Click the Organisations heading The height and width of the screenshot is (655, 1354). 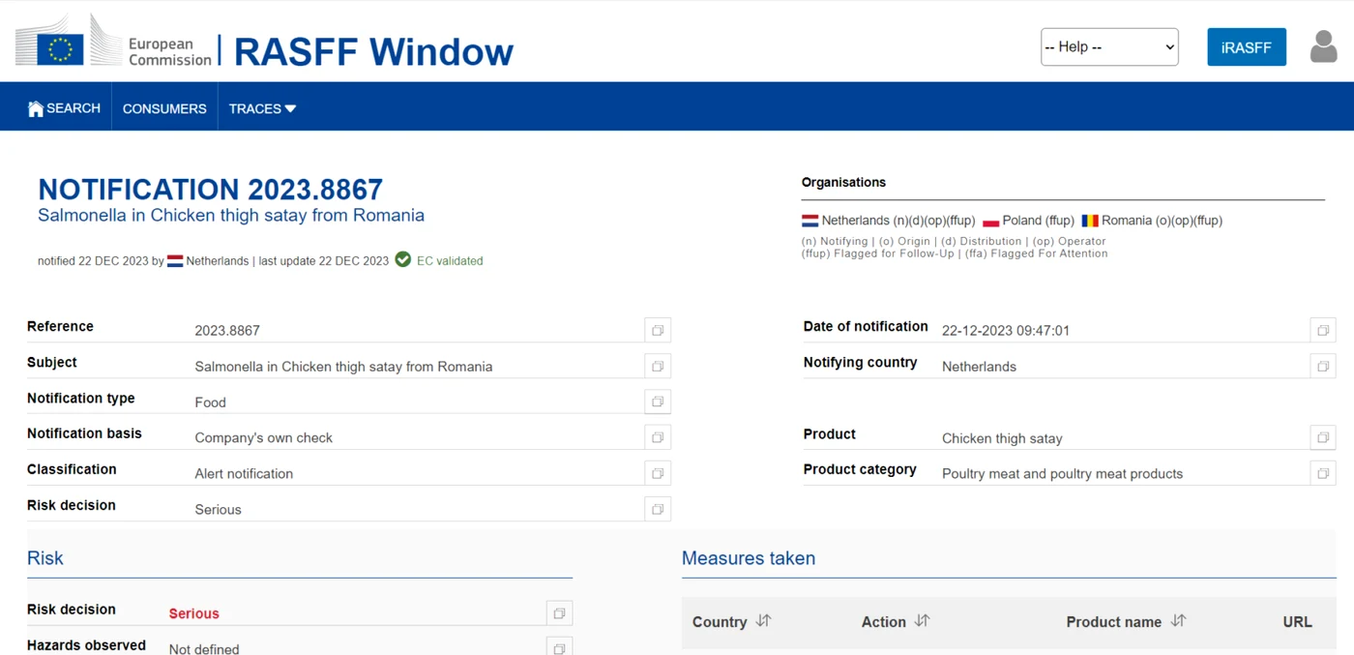tap(843, 182)
